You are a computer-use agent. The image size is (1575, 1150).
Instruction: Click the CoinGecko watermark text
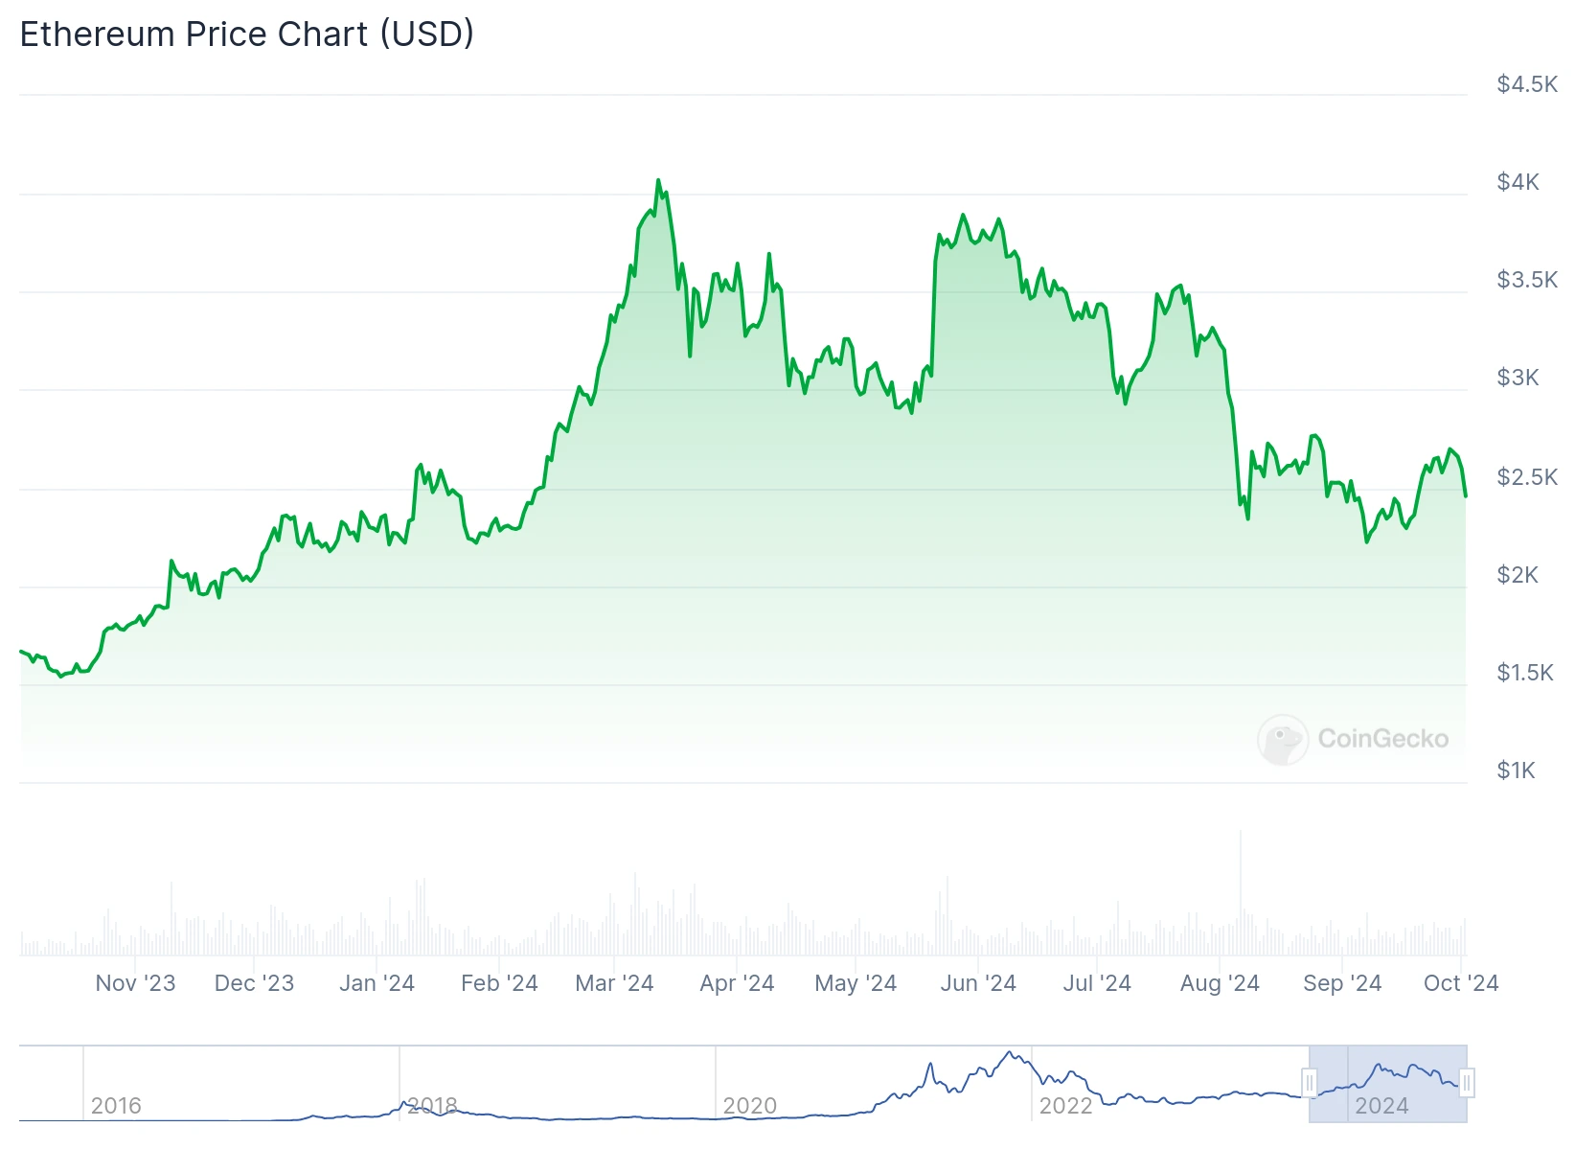pos(1382,739)
